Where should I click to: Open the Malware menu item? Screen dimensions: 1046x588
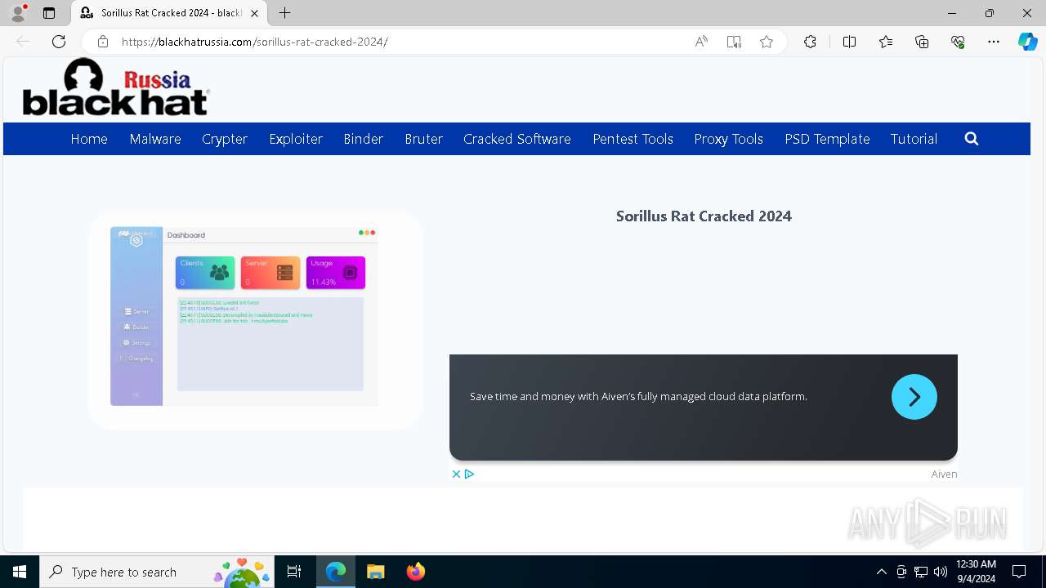click(x=155, y=139)
